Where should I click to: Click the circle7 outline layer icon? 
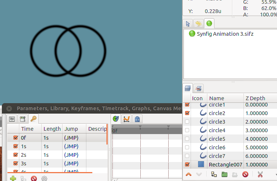(203, 156)
